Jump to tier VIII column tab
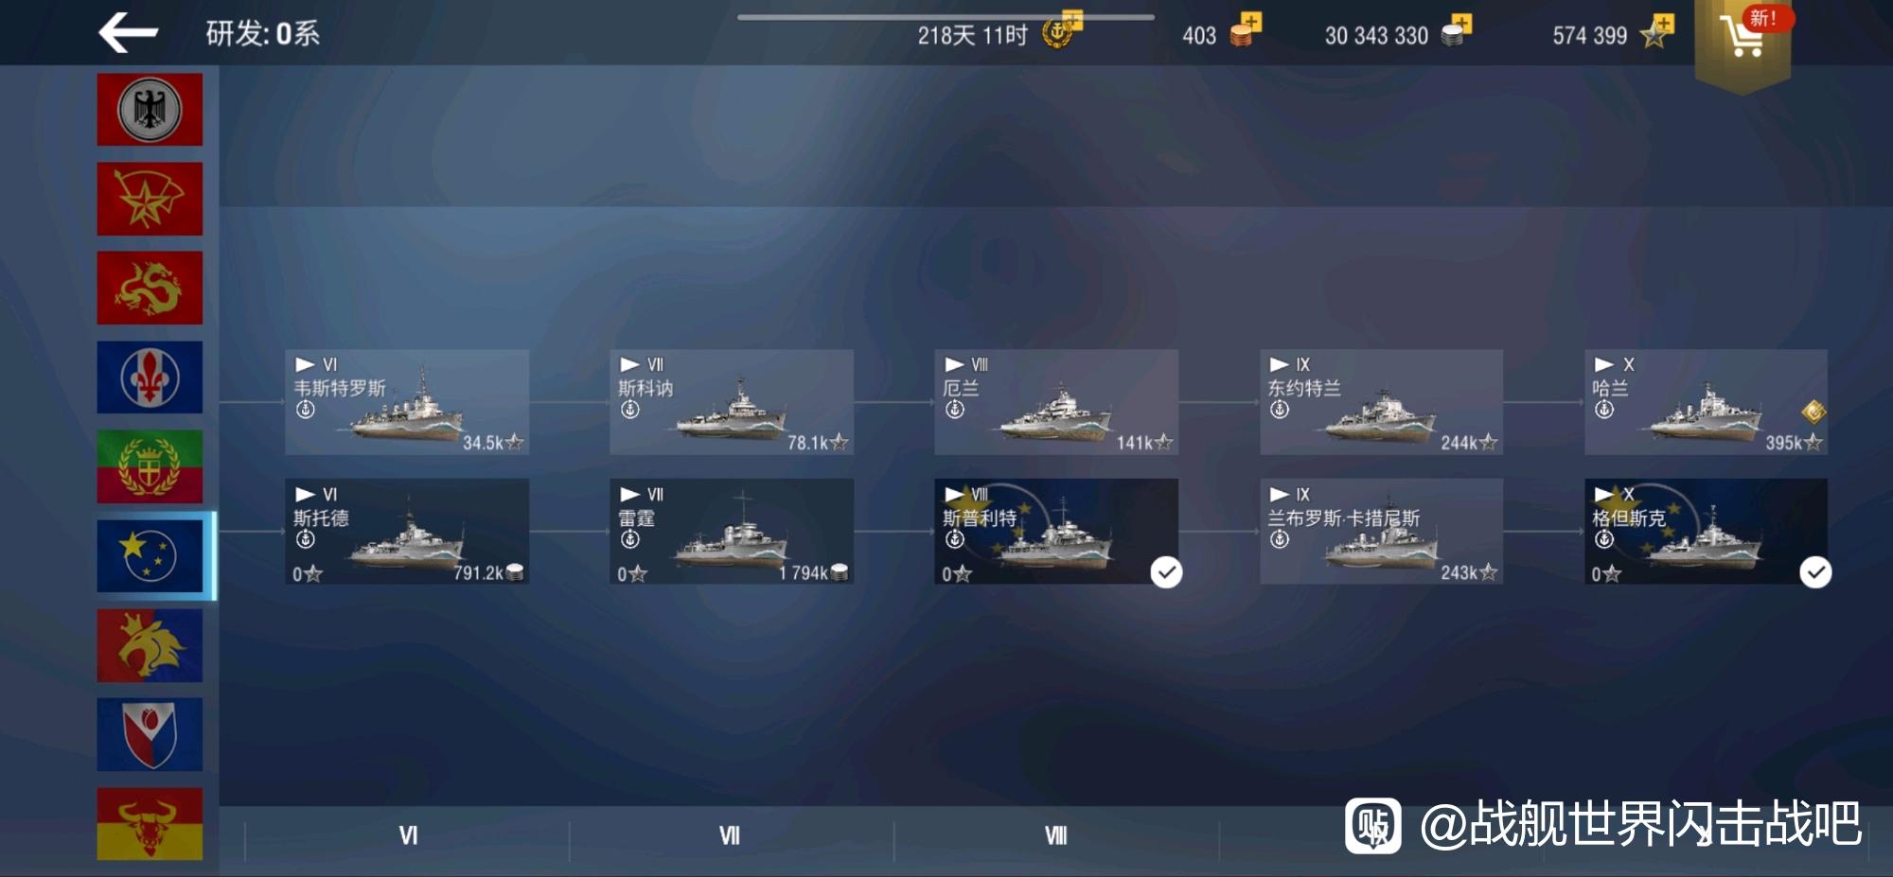 (x=1055, y=835)
